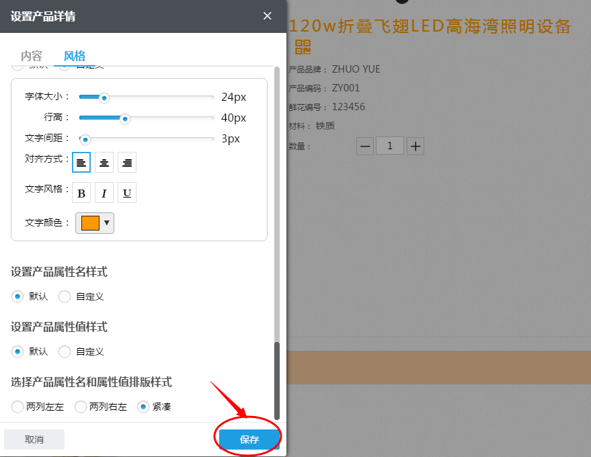The width and height of the screenshot is (591, 457).
Task: Apply underline text style
Action: click(126, 193)
